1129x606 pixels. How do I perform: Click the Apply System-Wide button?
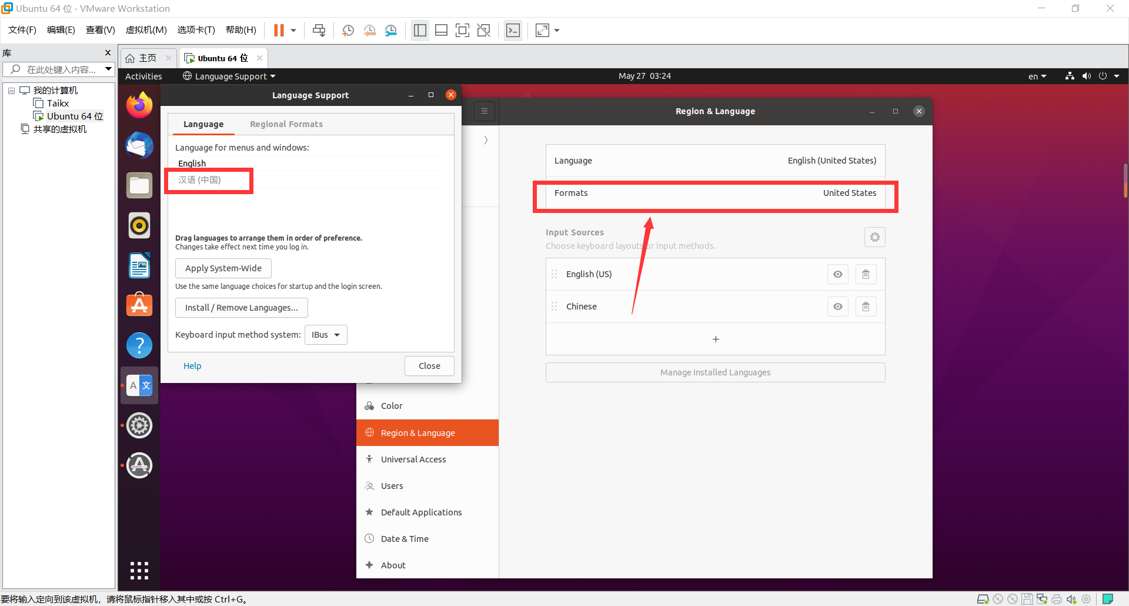[x=223, y=268]
